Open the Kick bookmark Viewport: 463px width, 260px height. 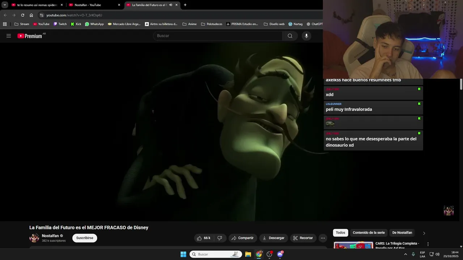pyautogui.click(x=76, y=24)
